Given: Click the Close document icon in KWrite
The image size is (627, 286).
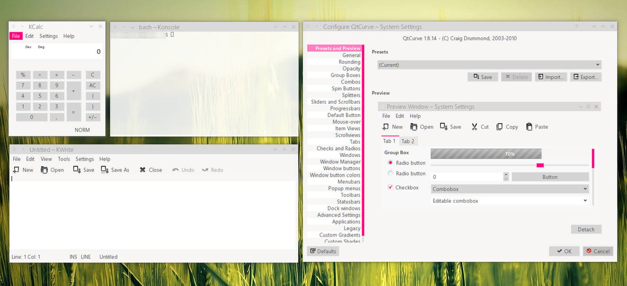Looking at the screenshot, I should tap(142, 170).
